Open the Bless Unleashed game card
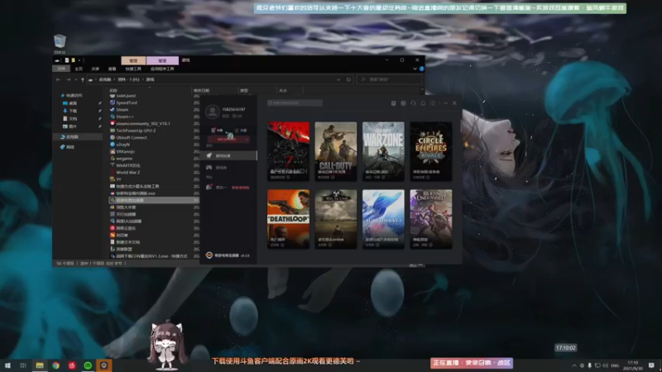Viewport: 662px width, 372px height. coord(430,219)
